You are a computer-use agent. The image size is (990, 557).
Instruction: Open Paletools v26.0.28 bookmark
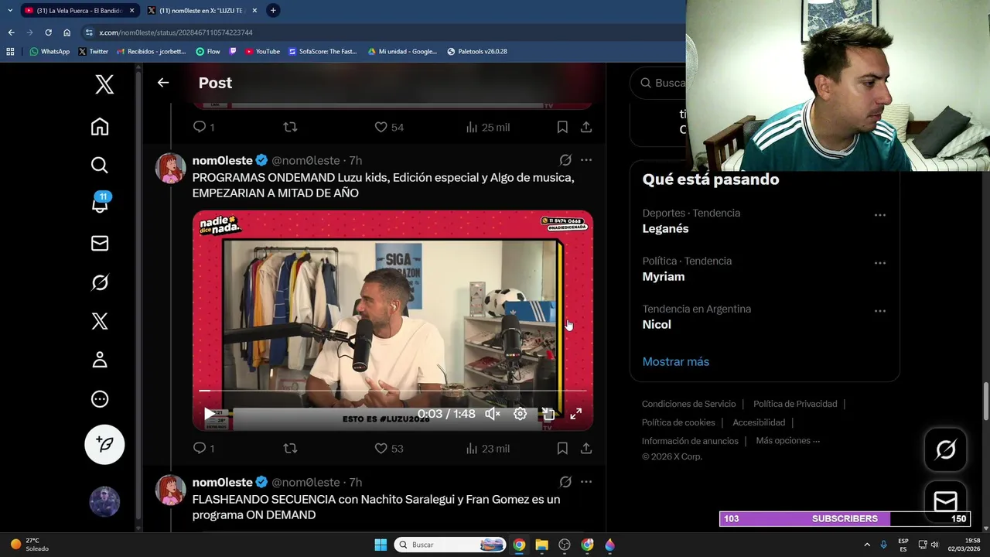click(476, 52)
